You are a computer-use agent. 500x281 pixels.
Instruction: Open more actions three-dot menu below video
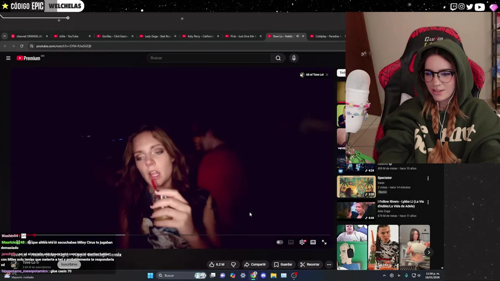point(329,265)
